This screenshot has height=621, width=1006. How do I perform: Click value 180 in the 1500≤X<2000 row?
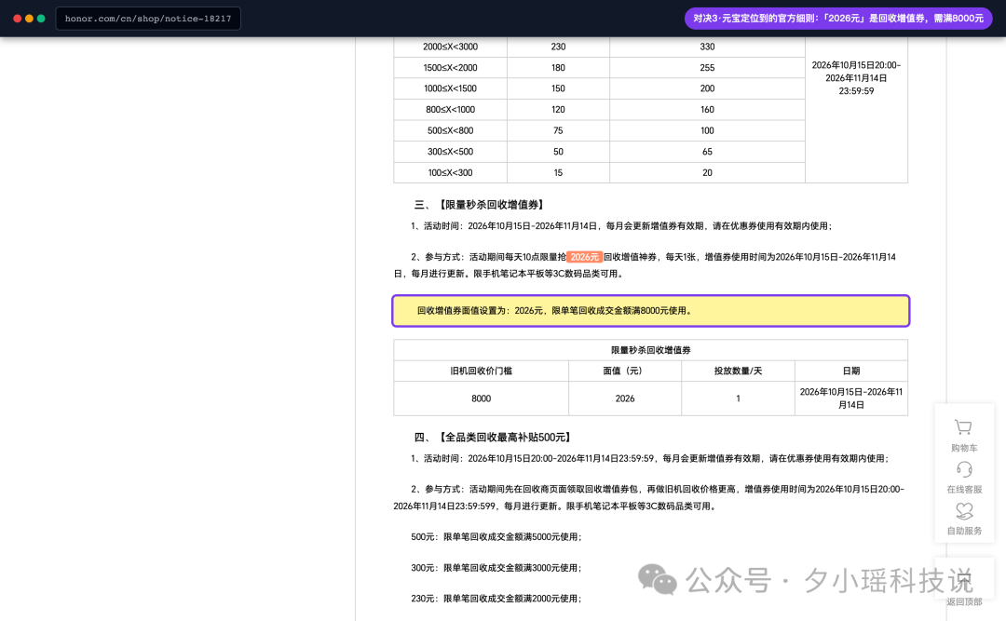tap(558, 67)
